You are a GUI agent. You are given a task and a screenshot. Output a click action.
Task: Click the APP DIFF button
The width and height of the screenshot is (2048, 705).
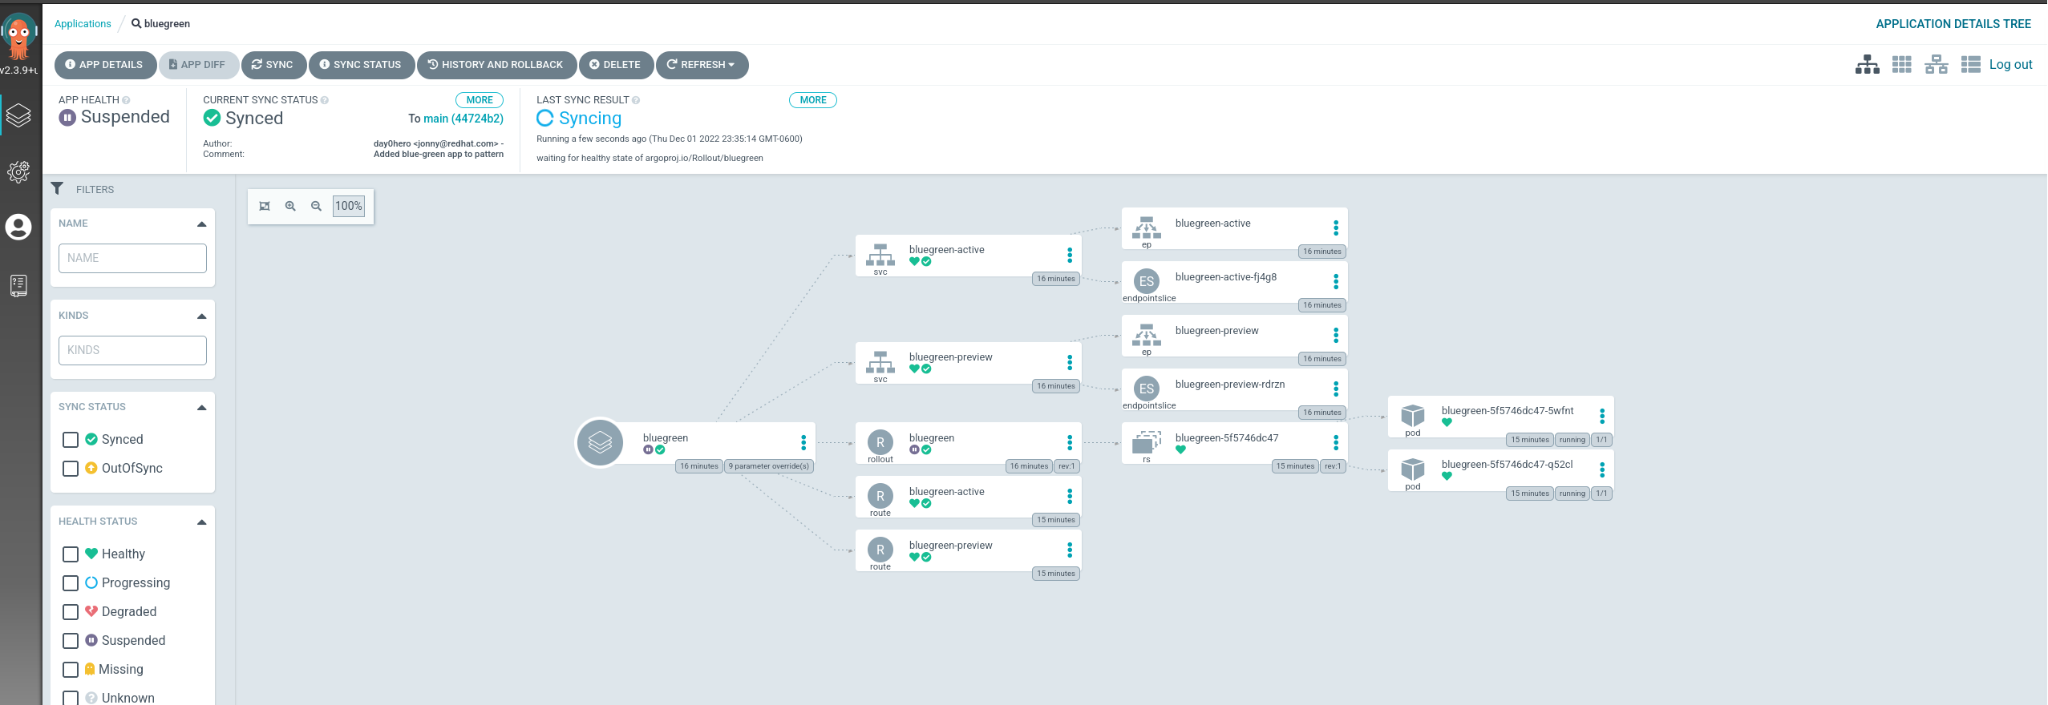[x=198, y=65]
